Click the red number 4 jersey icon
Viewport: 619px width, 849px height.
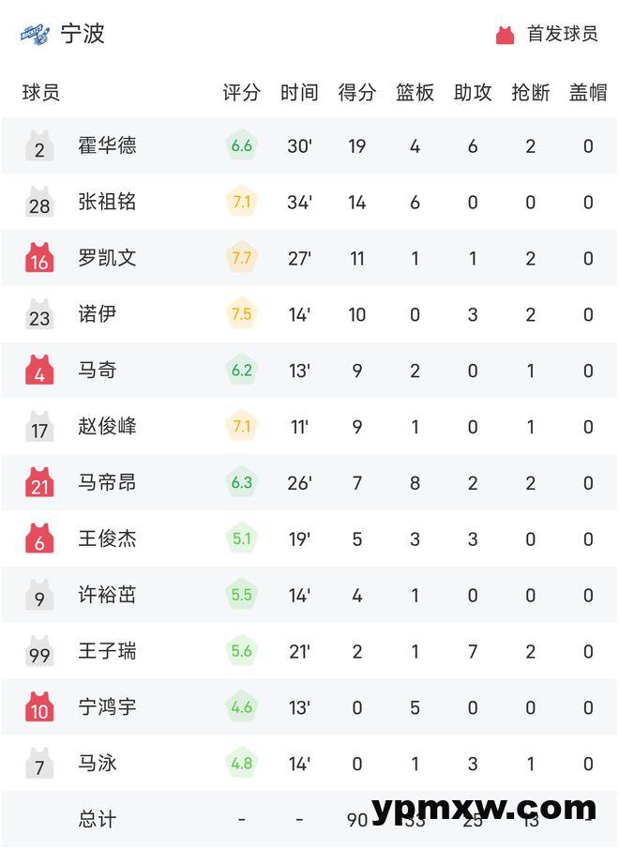point(39,371)
